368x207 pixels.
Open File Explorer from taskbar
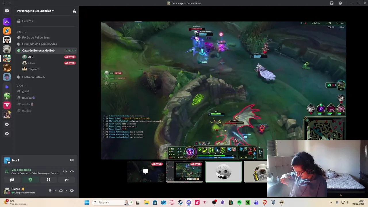(146, 202)
